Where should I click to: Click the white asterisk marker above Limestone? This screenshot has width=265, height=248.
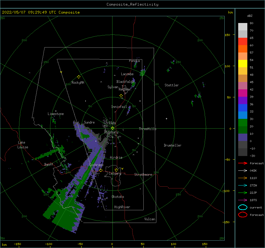point(56,111)
